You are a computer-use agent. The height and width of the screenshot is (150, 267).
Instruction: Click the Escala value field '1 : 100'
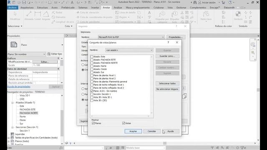click(x=45, y=65)
